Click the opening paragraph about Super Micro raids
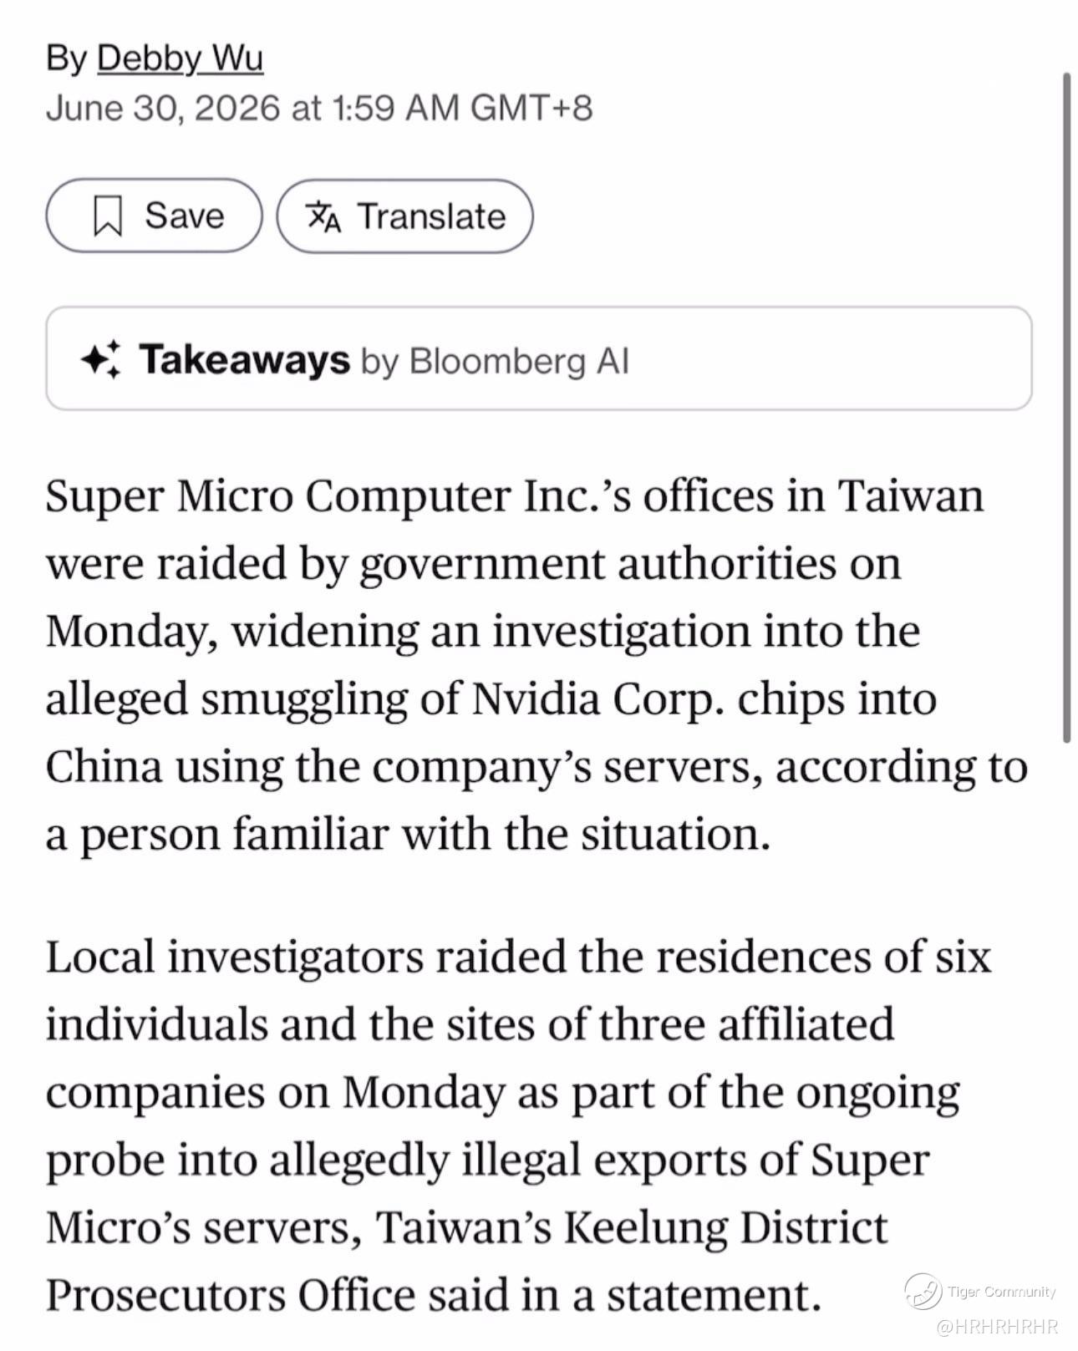Image resolution: width=1078 pixels, height=1351 pixels. coord(536,664)
